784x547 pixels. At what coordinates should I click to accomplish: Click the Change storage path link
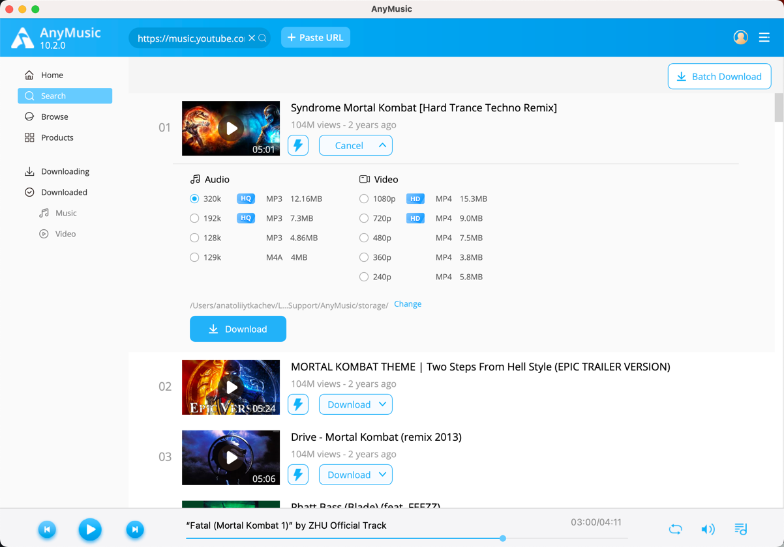(x=408, y=304)
